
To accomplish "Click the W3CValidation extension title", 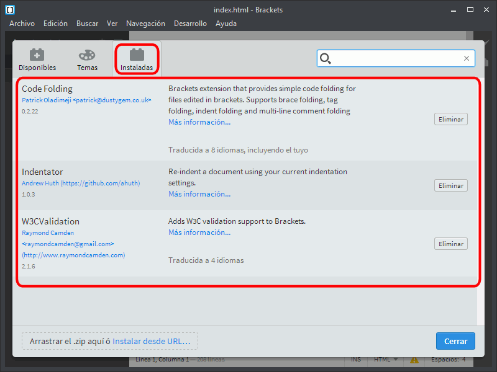I will pyautogui.click(x=51, y=221).
